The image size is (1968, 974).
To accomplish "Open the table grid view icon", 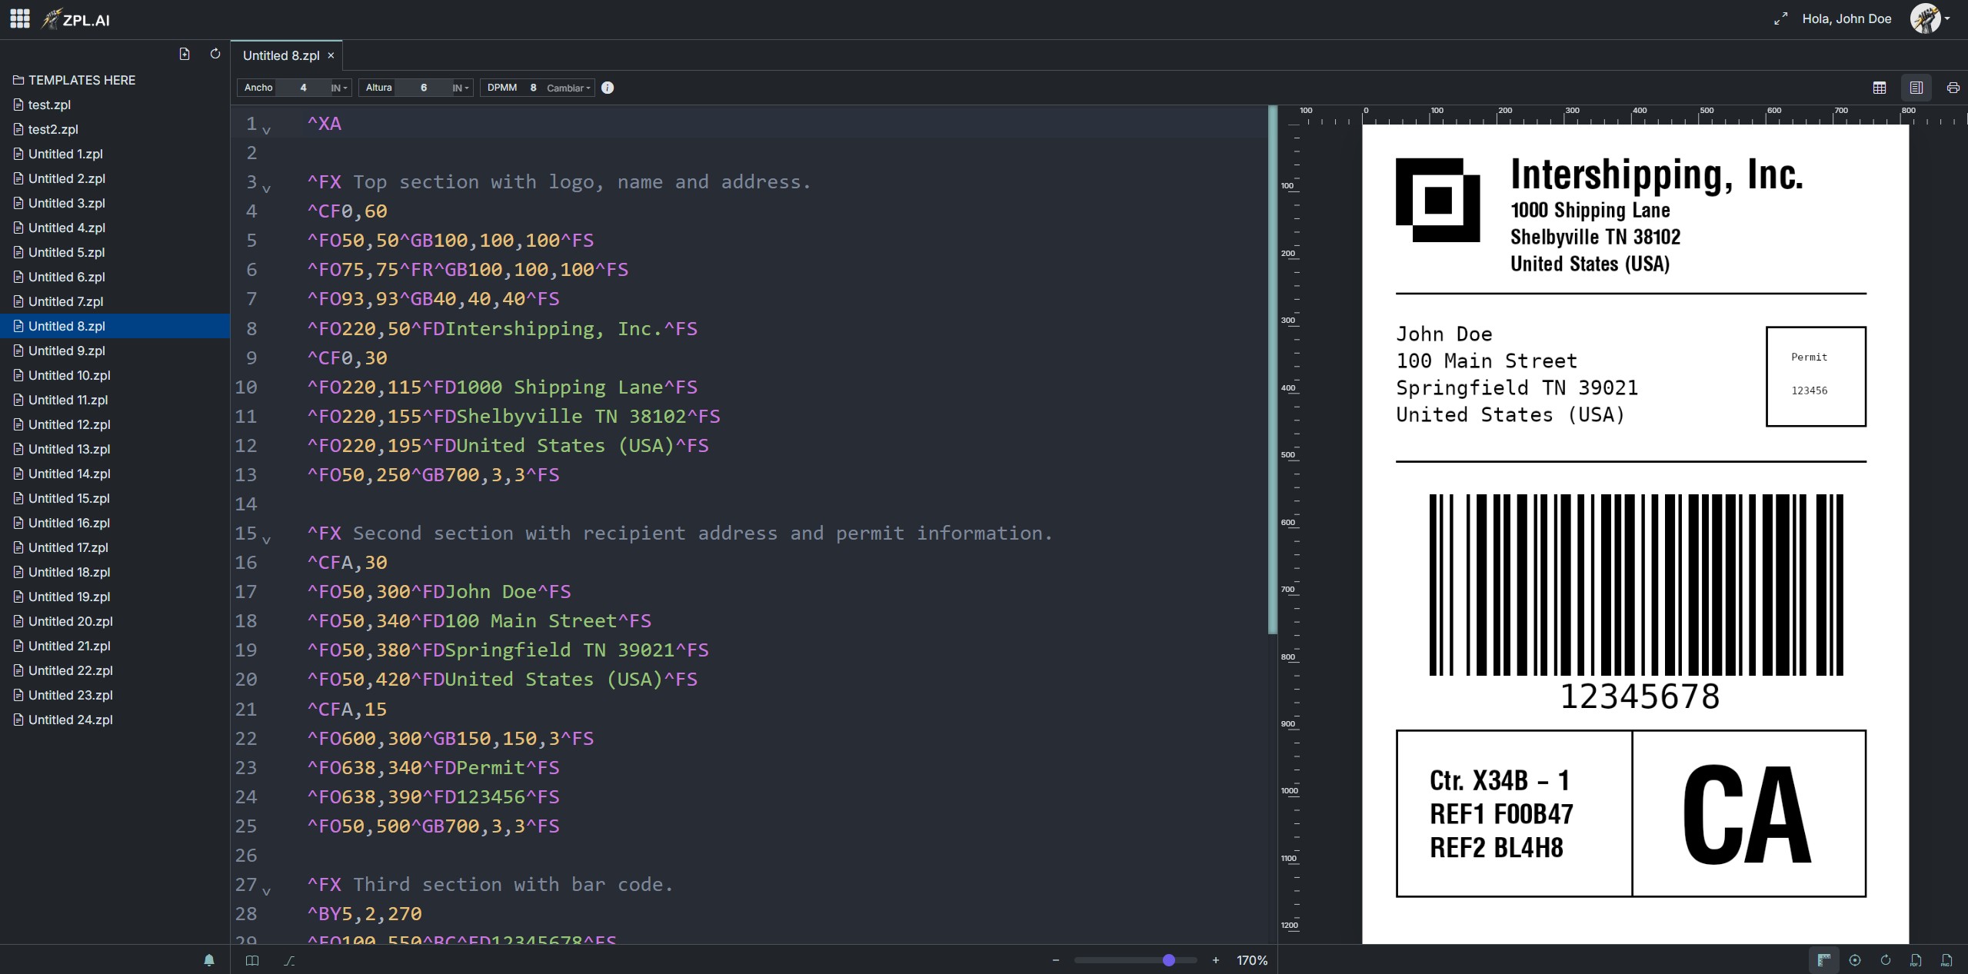I will point(1880,88).
